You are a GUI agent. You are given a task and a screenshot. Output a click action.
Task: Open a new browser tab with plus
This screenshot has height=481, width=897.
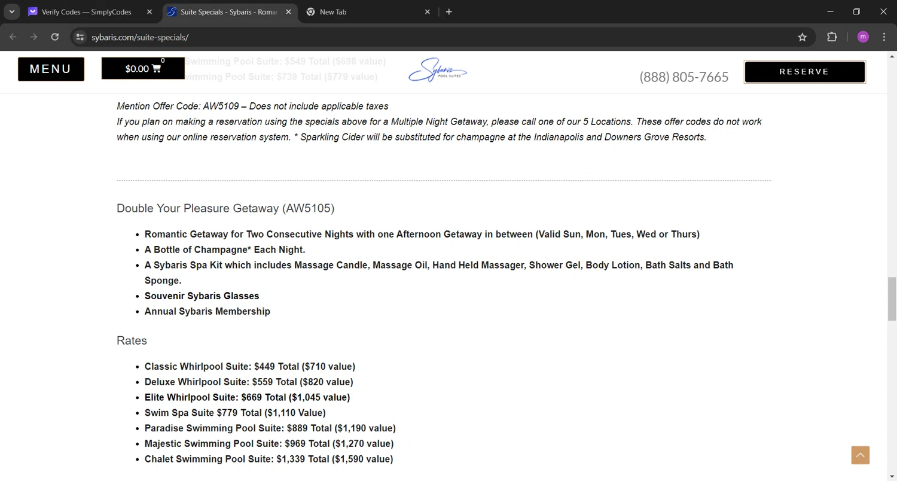point(449,12)
